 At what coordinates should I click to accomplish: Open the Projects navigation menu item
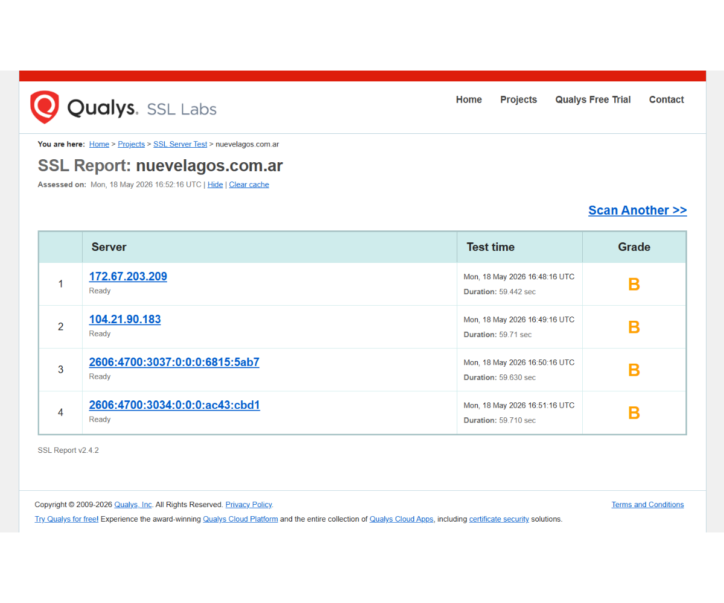[x=518, y=99]
